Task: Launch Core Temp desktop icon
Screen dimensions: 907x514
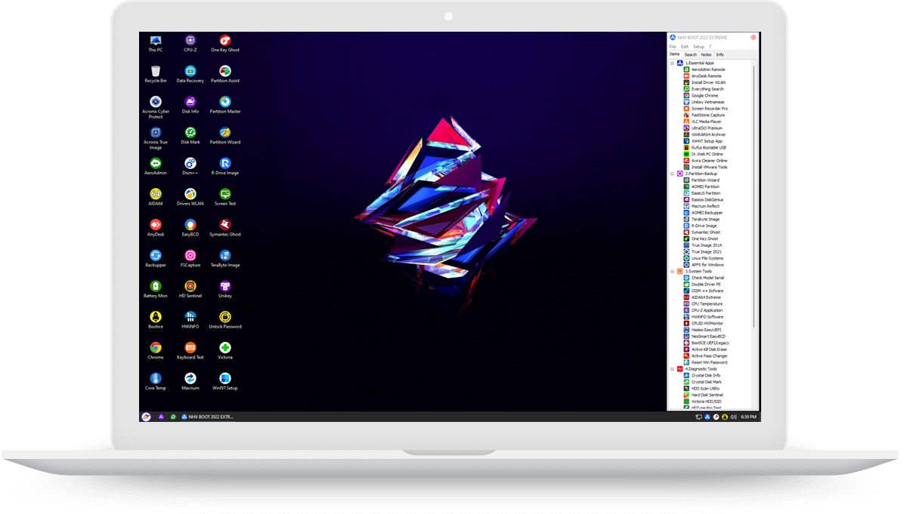Action: [x=155, y=381]
